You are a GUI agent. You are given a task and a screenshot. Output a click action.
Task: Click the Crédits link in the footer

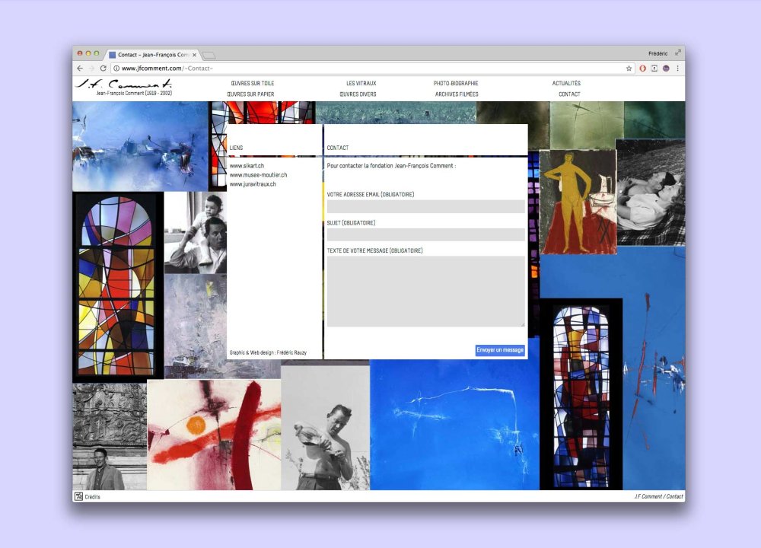tap(92, 496)
